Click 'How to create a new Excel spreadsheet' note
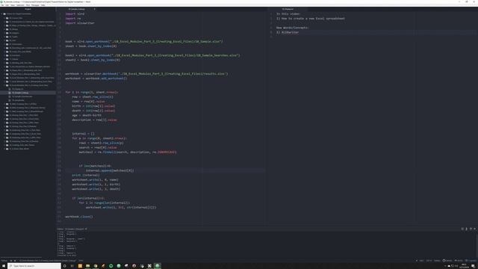Image resolution: width=478 pixels, height=269 pixels. 313,18
